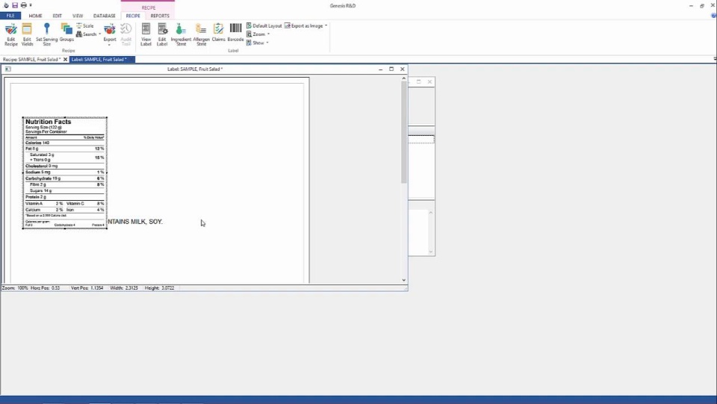Switch to the REPORTS ribbon tab
This screenshot has height=404, width=717.
point(160,16)
